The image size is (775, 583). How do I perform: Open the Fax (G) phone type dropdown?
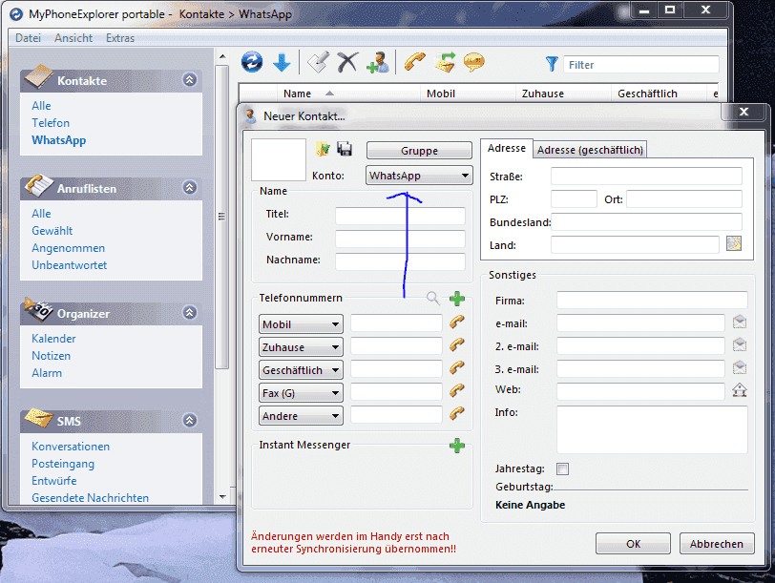tap(301, 393)
